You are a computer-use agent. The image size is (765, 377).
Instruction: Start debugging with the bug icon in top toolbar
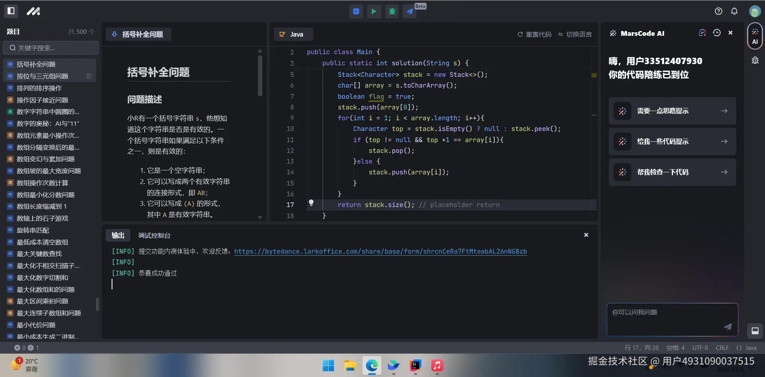pyautogui.click(x=391, y=11)
